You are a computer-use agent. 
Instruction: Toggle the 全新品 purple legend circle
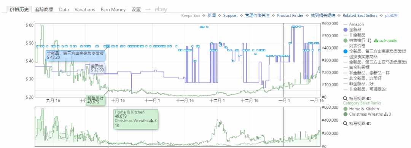[346, 30]
